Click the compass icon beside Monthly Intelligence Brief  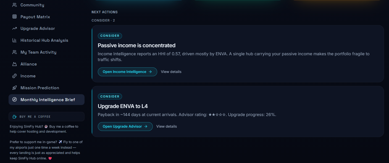tap(15, 100)
